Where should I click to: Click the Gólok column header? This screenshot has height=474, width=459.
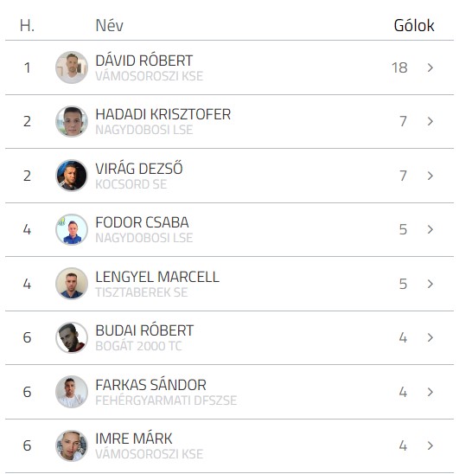pyautogui.click(x=414, y=25)
